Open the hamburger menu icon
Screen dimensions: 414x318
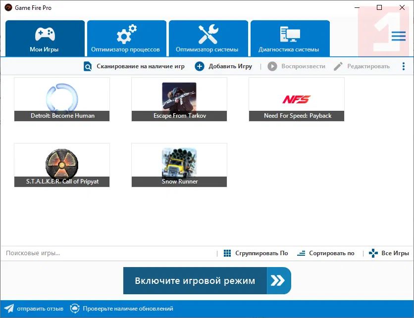[399, 36]
